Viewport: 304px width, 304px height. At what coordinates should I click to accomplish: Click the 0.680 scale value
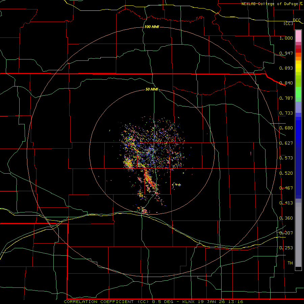[286, 128]
